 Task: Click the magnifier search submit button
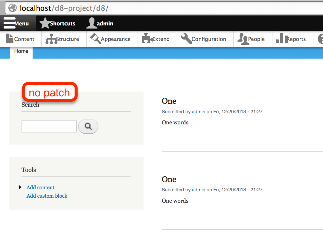point(88,126)
